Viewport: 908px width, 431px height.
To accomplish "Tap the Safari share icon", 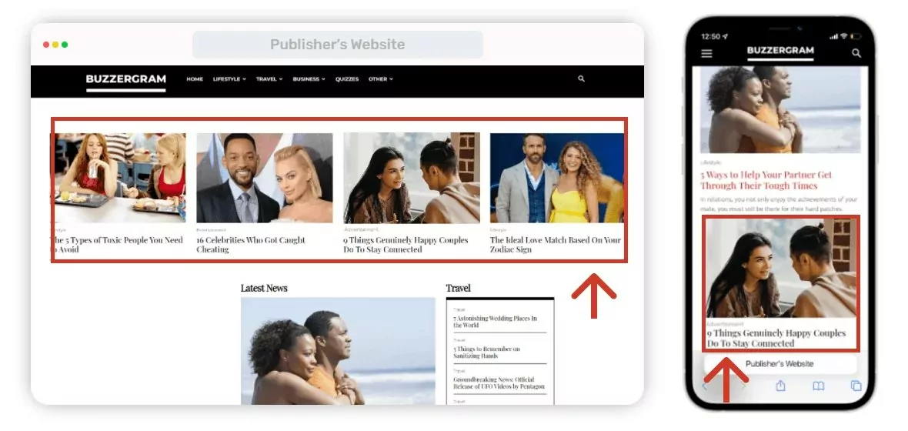I will coord(780,386).
